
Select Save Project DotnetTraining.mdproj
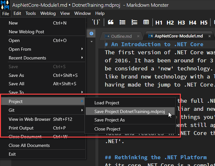[x=130, y=111]
